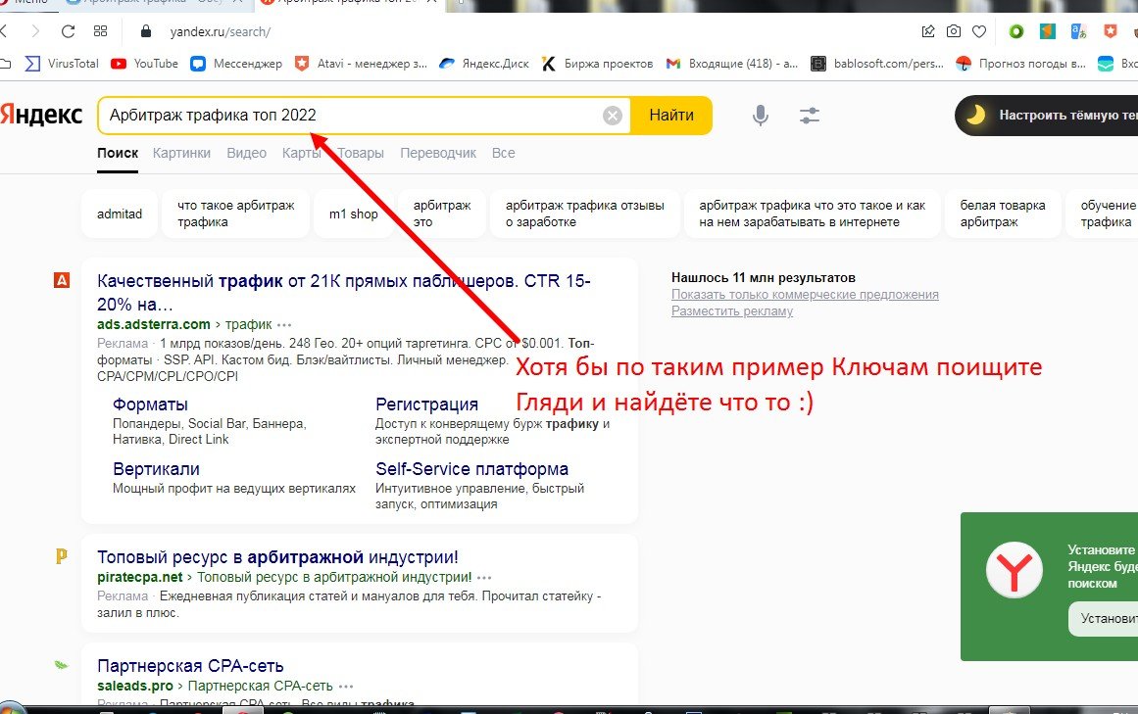Open the Партнерская CPA-сеть result title
1138x714 pixels.
(x=190, y=665)
